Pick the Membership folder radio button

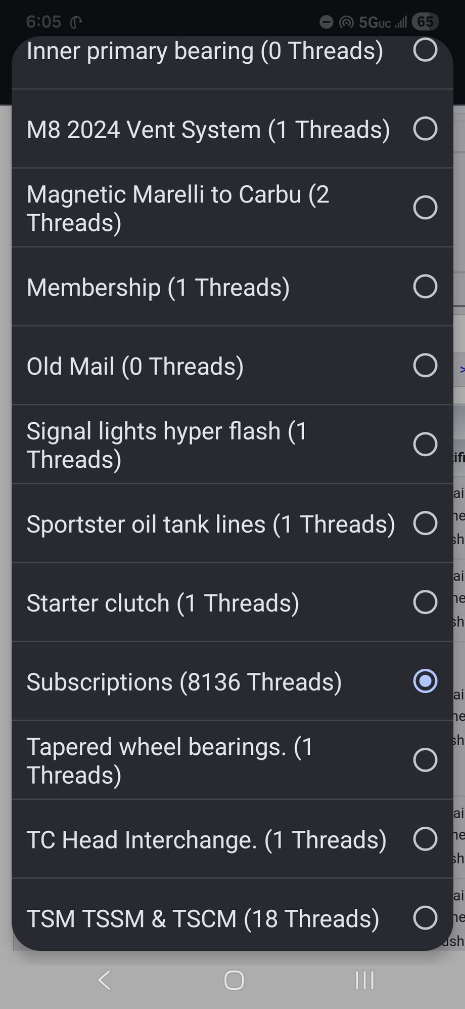(x=425, y=287)
